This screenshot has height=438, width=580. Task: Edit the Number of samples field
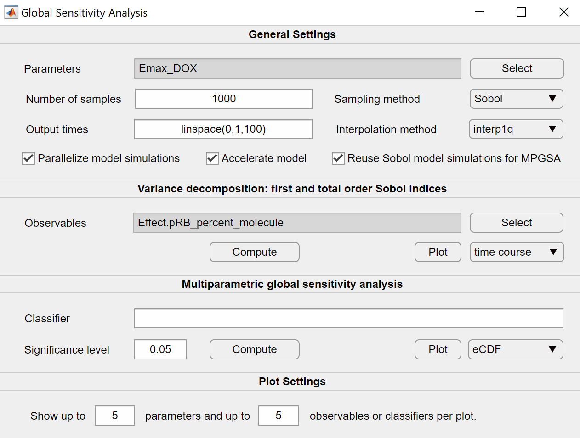pos(223,99)
